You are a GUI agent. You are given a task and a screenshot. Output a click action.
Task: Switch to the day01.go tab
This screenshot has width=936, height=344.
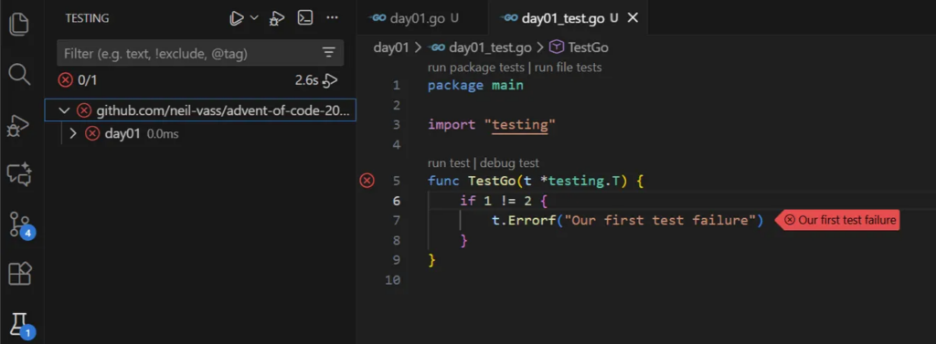(x=421, y=18)
